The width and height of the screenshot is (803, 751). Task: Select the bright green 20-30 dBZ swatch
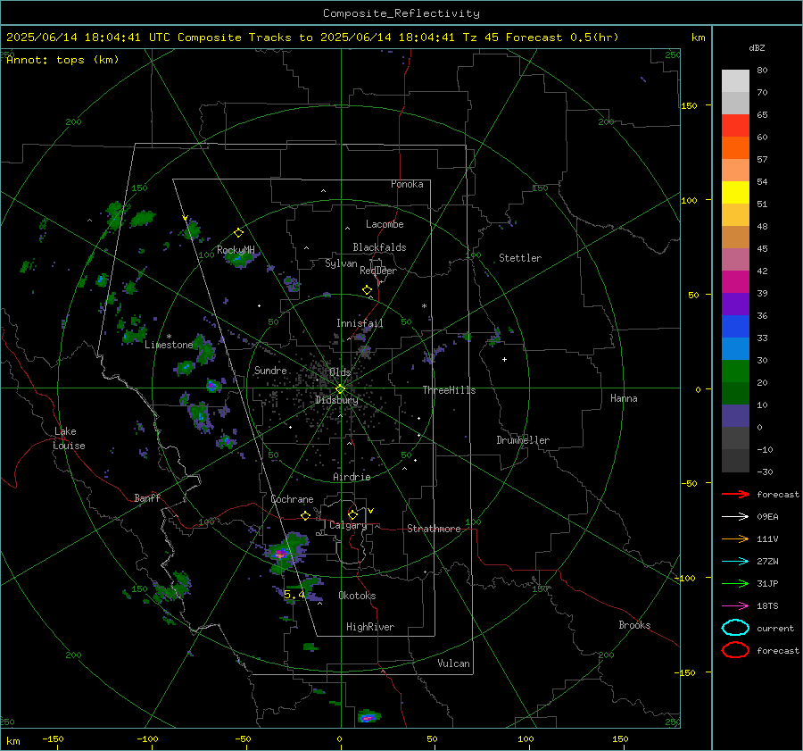point(735,371)
